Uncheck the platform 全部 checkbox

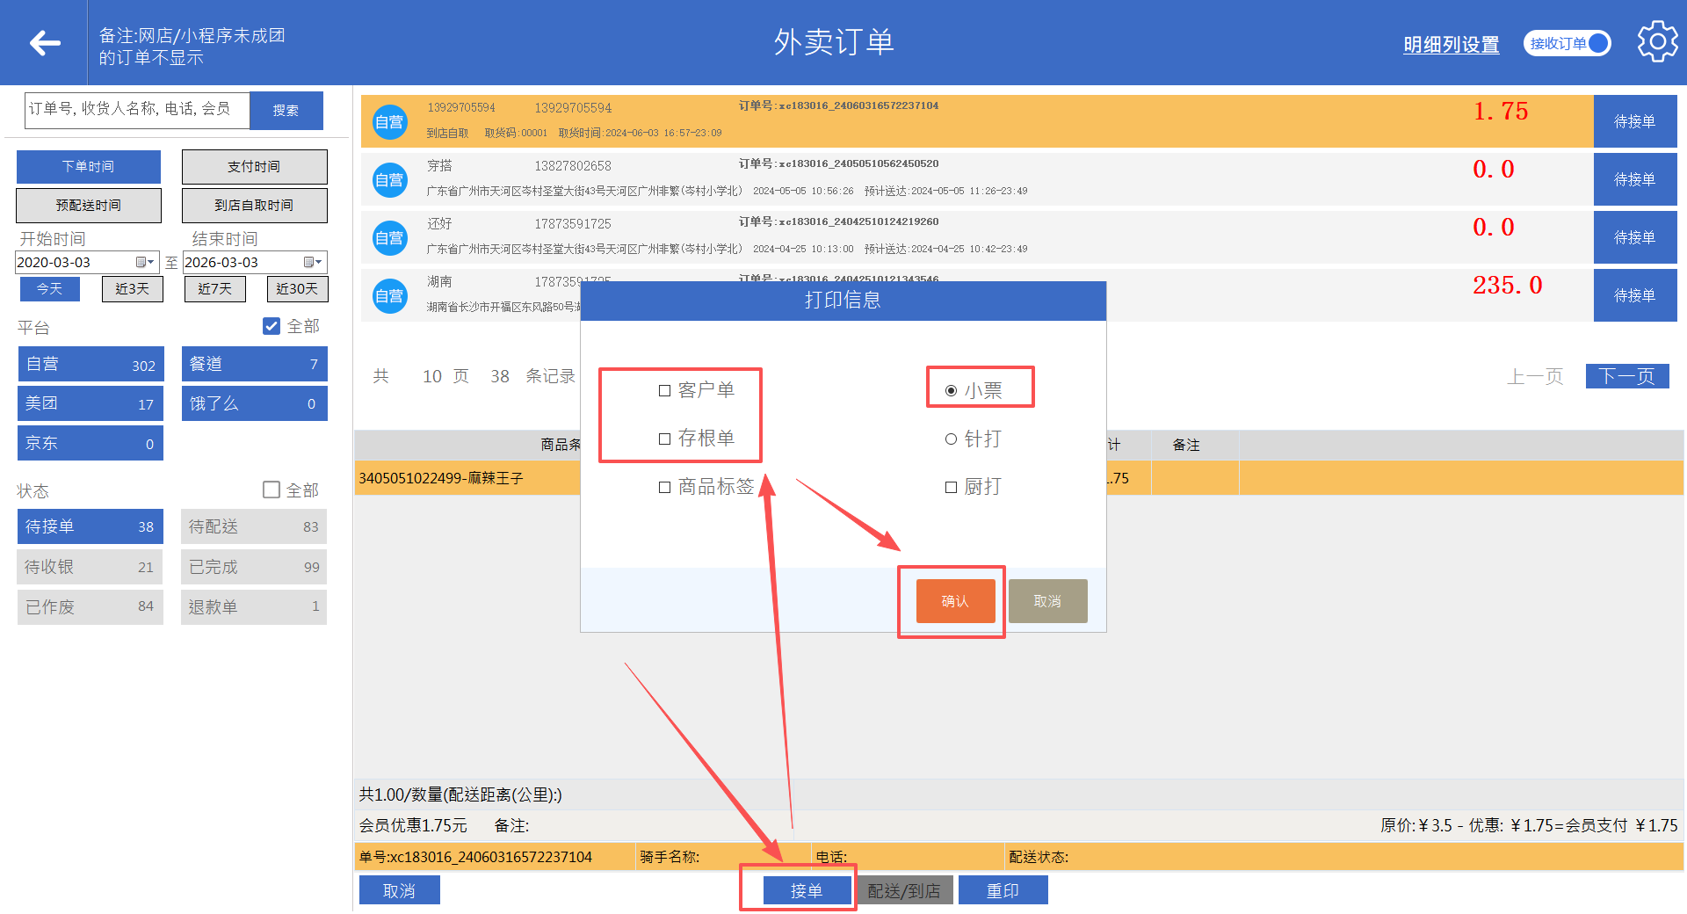click(272, 326)
